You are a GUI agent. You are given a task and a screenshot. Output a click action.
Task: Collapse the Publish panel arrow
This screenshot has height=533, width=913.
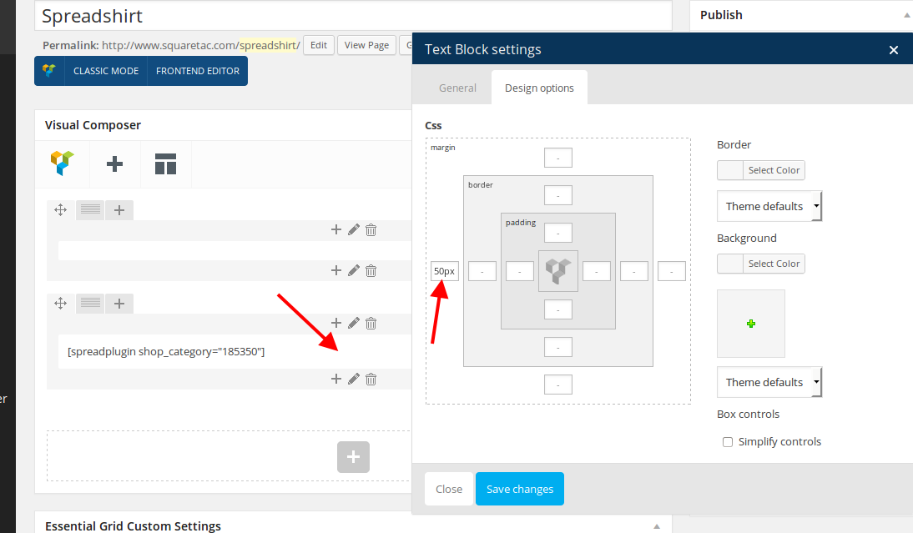point(906,16)
